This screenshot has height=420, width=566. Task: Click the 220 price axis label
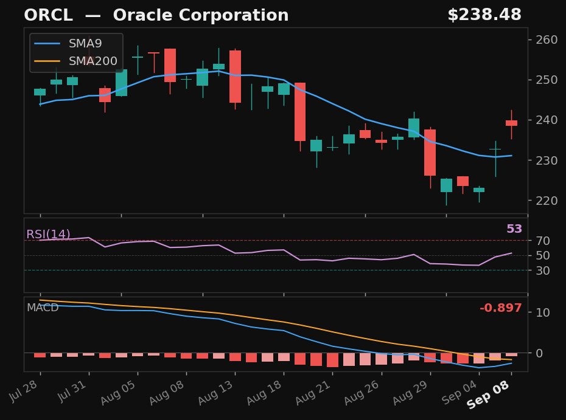547,200
